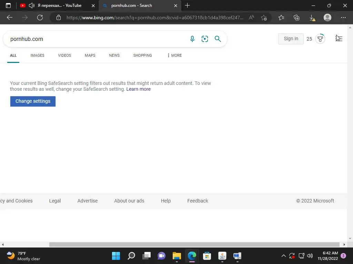Click the Change settings button
Image resolution: width=353 pixels, height=264 pixels.
point(33,101)
